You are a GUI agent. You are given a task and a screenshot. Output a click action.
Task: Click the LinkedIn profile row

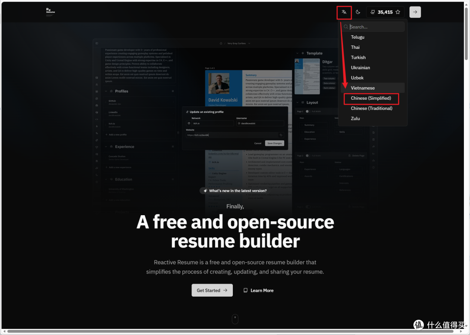[140, 113]
